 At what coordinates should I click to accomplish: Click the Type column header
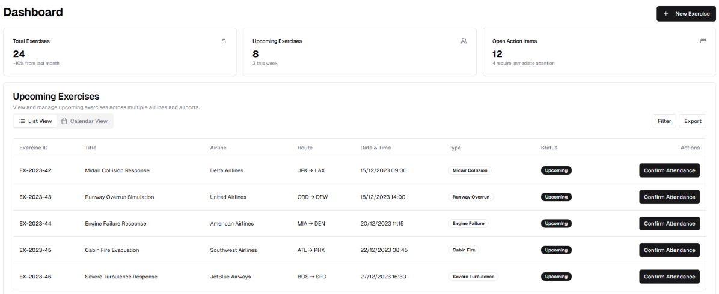click(x=454, y=148)
